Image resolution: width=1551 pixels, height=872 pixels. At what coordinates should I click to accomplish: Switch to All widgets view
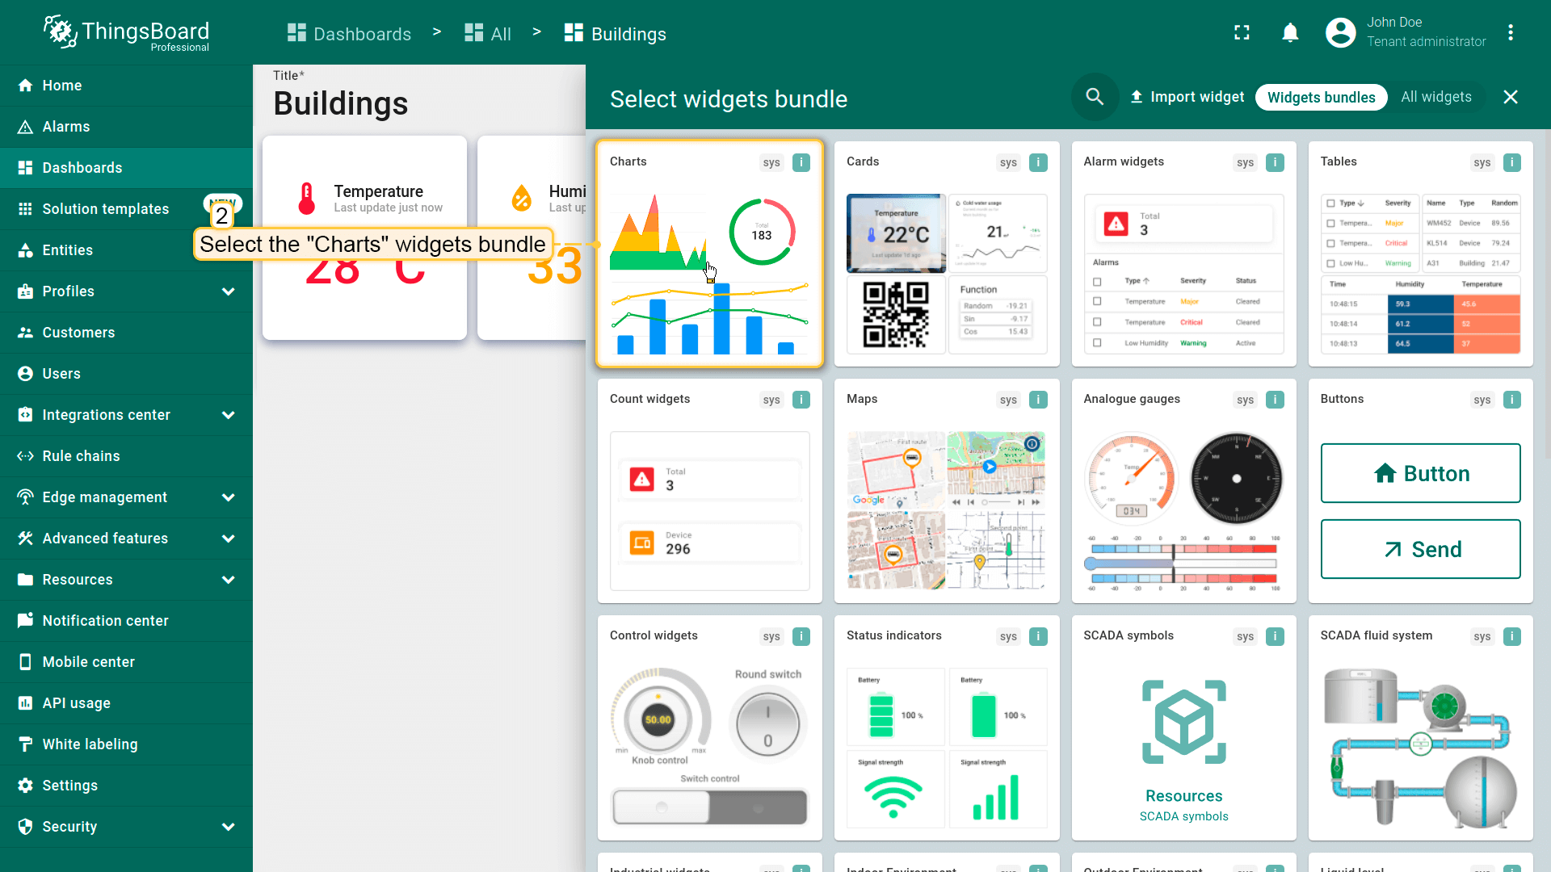pos(1435,97)
